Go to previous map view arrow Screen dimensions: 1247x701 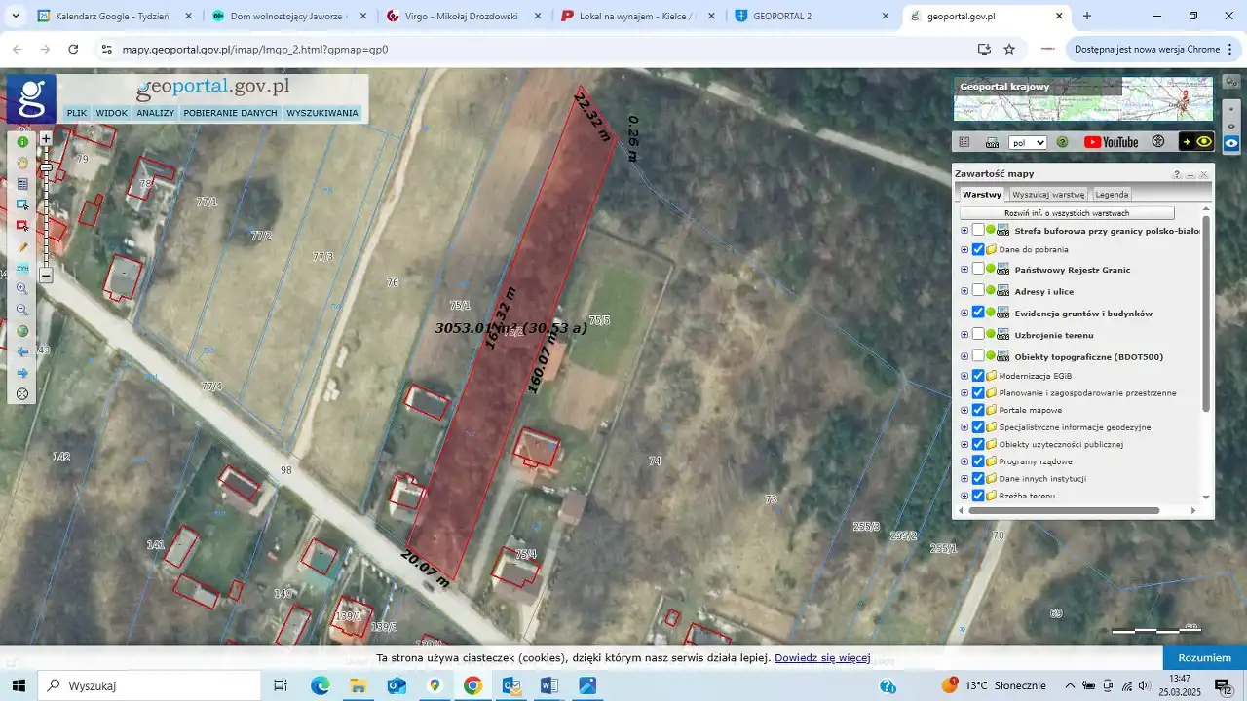tap(22, 351)
